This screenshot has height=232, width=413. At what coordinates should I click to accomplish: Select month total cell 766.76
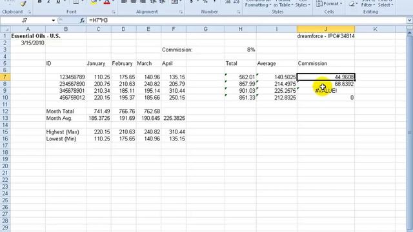(x=123, y=111)
